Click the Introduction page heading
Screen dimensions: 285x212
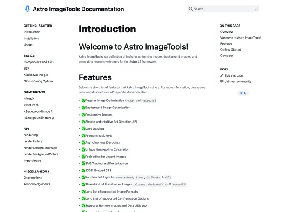tap(107, 29)
